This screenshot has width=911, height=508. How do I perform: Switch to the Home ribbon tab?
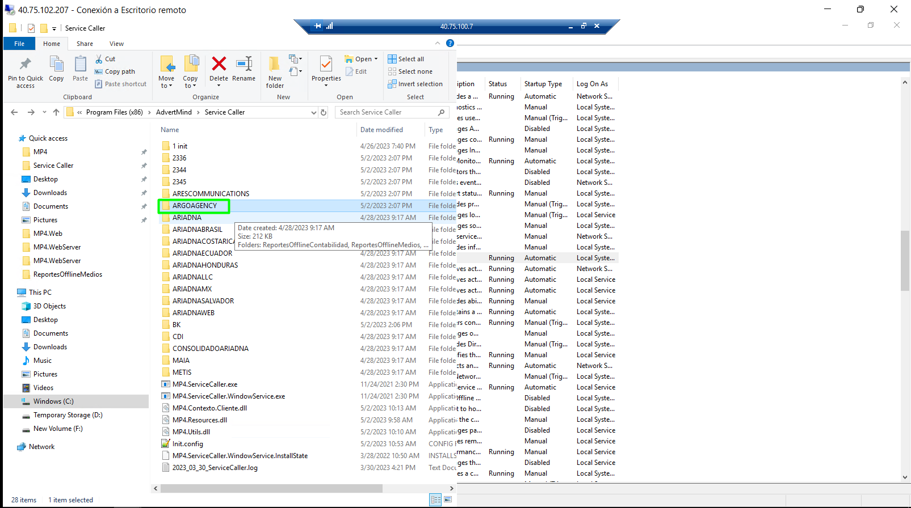(x=52, y=44)
